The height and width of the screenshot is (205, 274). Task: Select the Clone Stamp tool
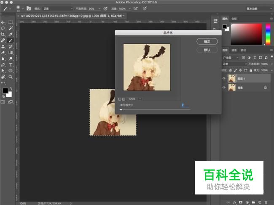3,46
